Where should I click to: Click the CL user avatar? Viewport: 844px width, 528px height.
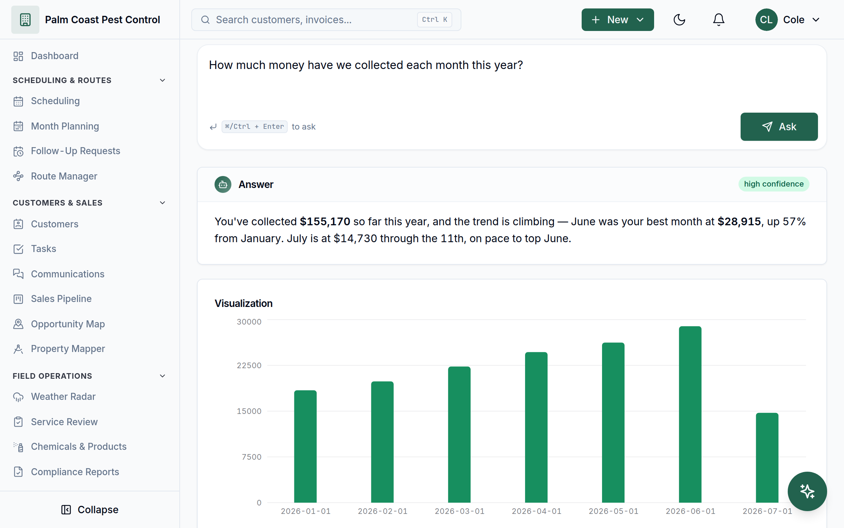point(766,20)
